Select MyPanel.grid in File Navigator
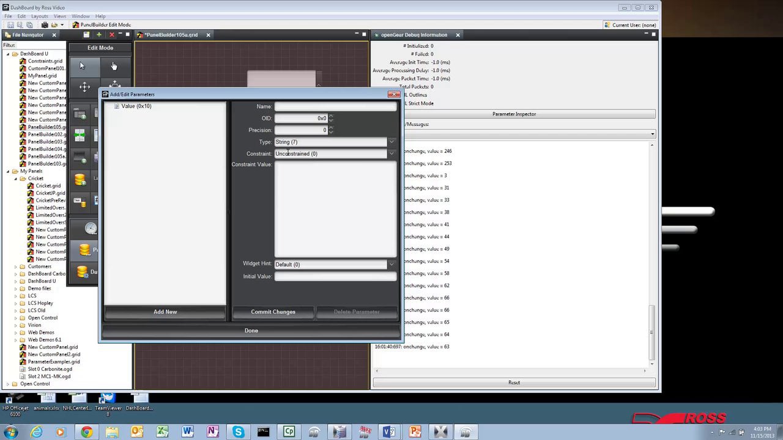Viewport: 783px width, 440px height. click(x=42, y=76)
